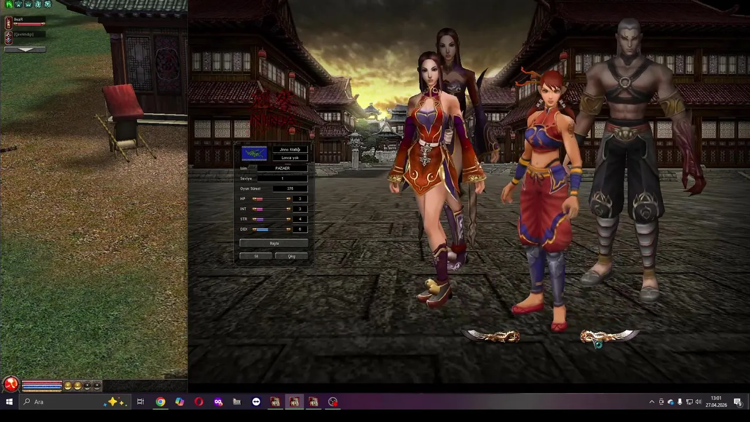Open Copilot from the taskbar
The height and width of the screenshot is (422, 750).
click(179, 402)
